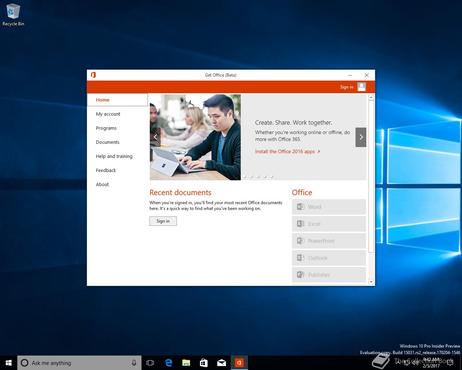462x370 pixels.
Task: Close the Get Office window
Action: coord(367,75)
